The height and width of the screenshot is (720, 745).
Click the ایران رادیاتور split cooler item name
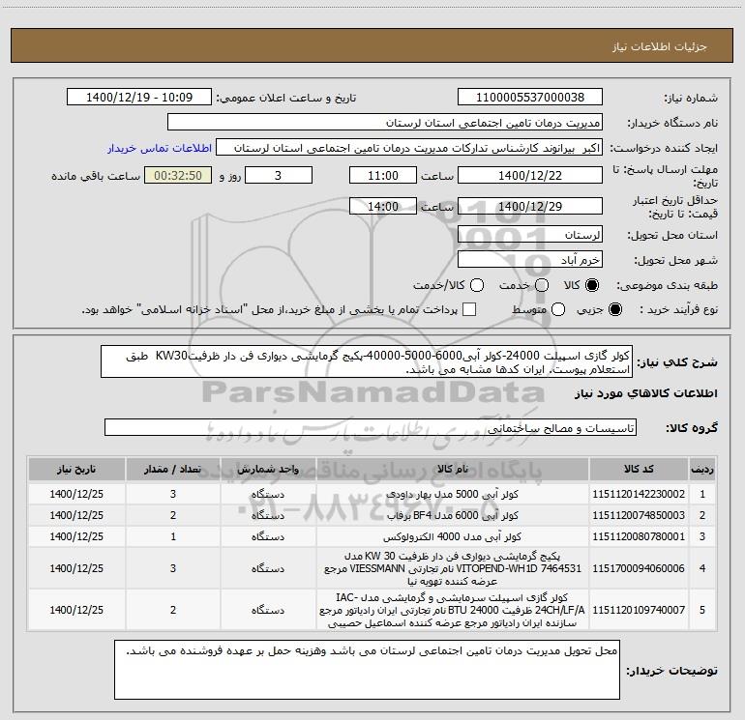click(x=453, y=610)
